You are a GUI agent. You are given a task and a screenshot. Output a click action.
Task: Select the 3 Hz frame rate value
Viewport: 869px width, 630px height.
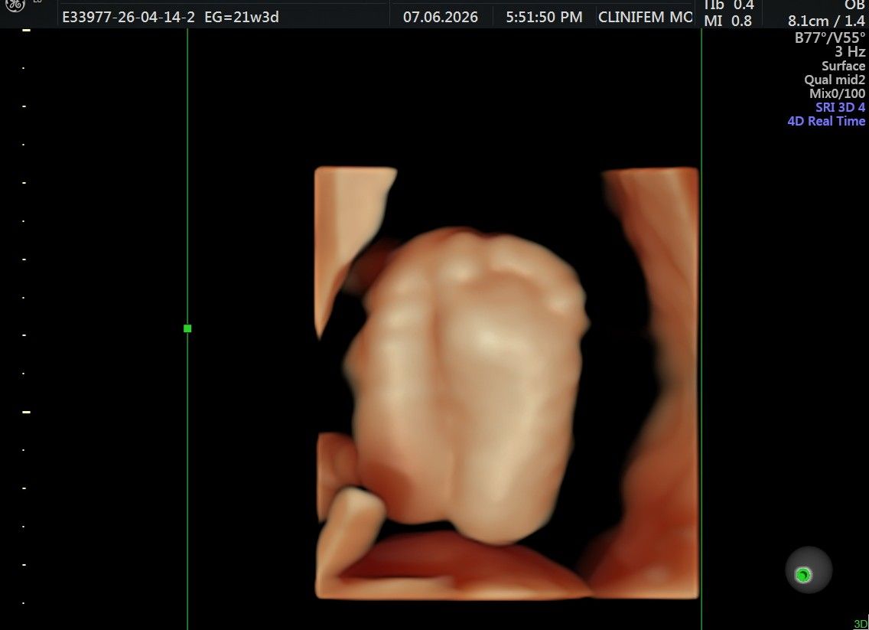(850, 51)
